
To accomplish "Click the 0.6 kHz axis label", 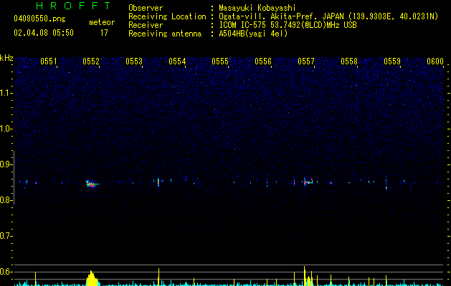I will pos(6,272).
